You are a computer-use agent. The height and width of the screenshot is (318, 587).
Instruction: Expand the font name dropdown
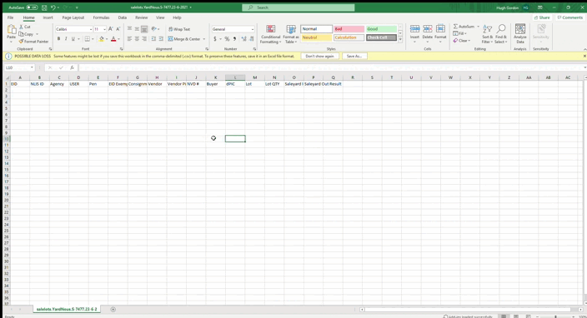pos(91,29)
